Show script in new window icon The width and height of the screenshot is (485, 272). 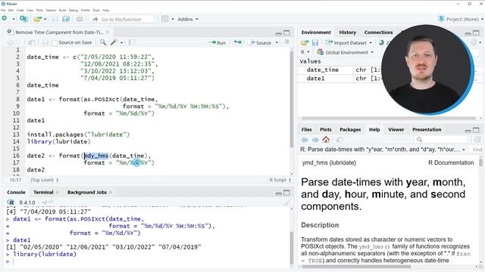click(x=32, y=42)
